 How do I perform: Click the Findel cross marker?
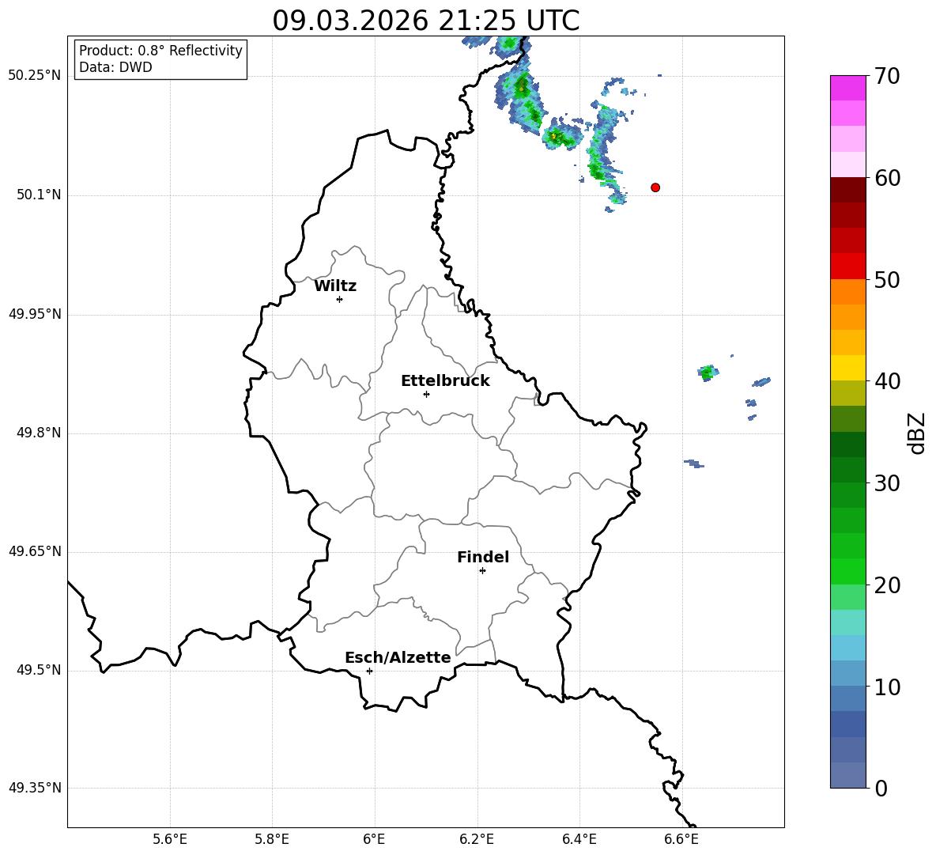482,571
